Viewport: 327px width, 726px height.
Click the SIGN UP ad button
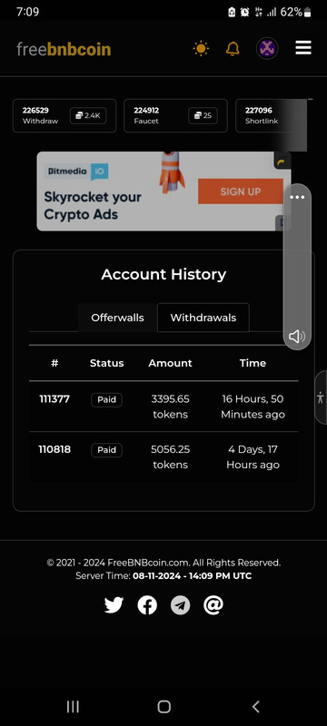(x=241, y=191)
